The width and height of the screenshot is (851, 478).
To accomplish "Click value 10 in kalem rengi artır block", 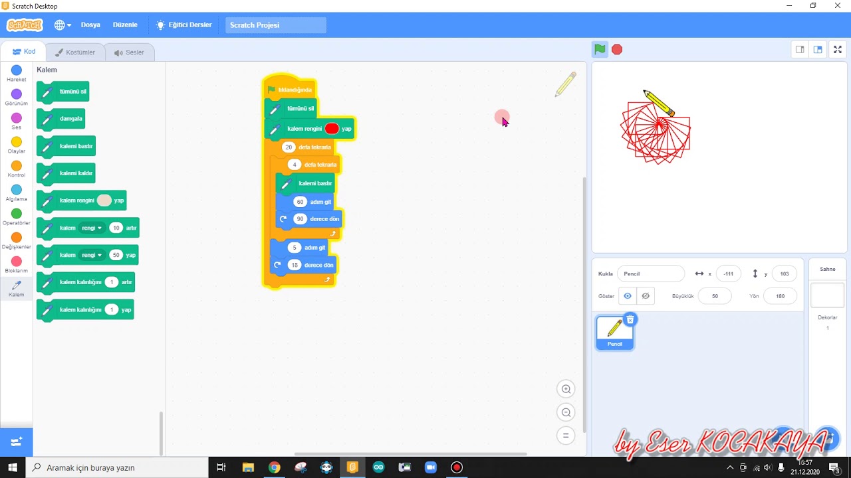I will pyautogui.click(x=116, y=228).
